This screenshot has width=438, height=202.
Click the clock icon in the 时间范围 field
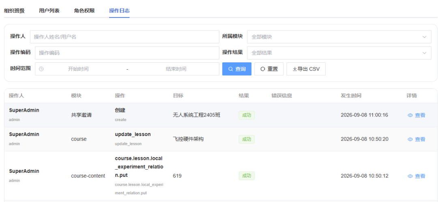pos(41,69)
